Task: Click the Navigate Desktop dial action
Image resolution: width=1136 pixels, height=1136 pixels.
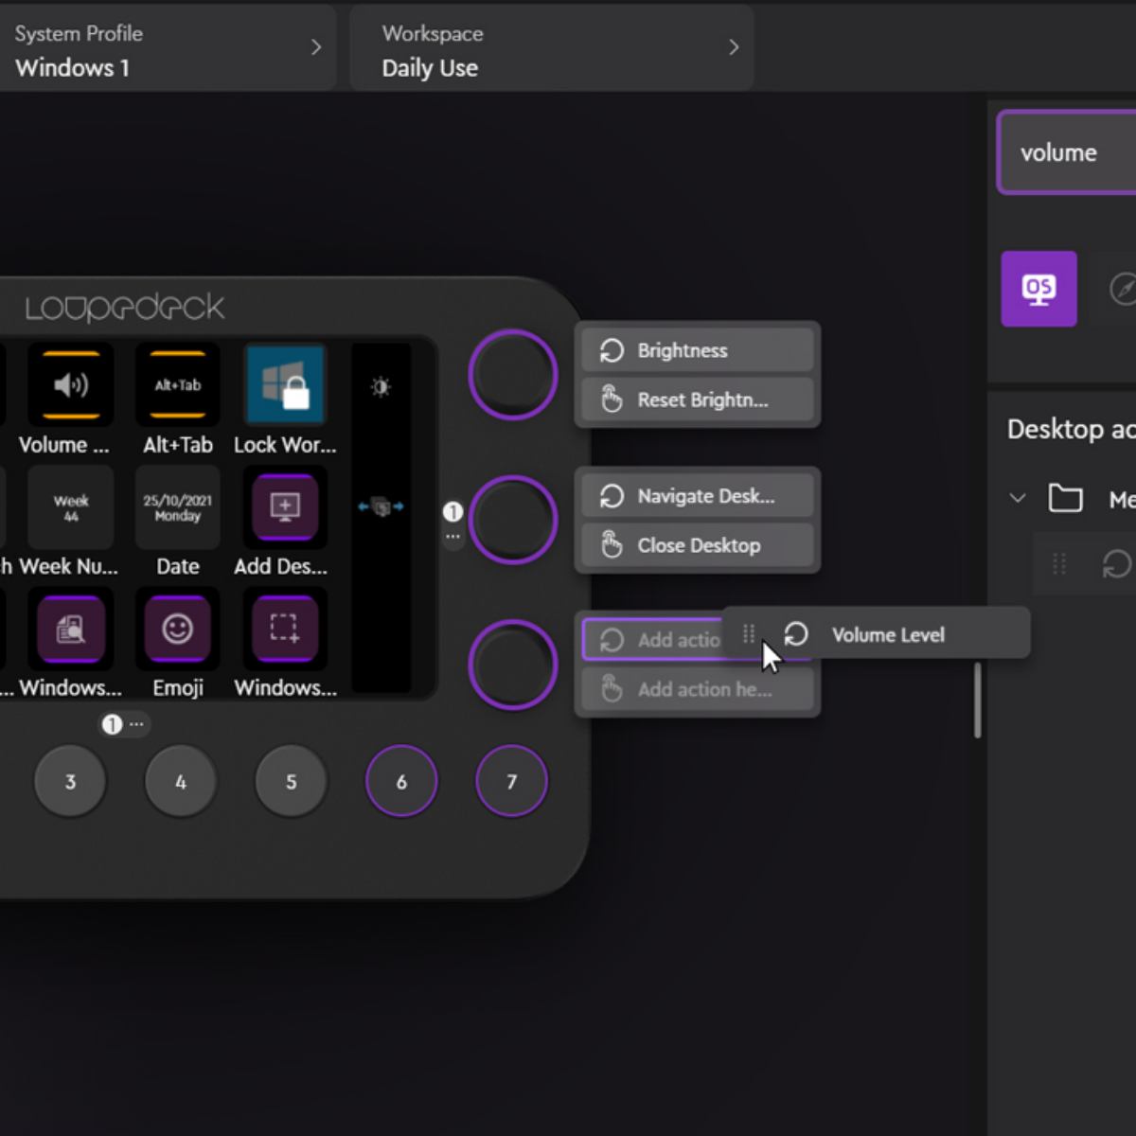Action: 698,496
